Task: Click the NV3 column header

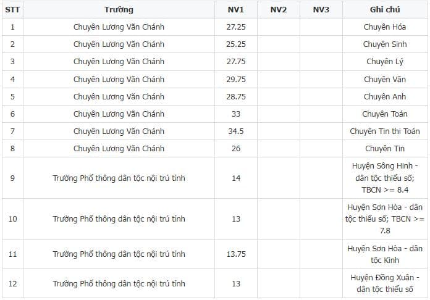Action: 321,10
